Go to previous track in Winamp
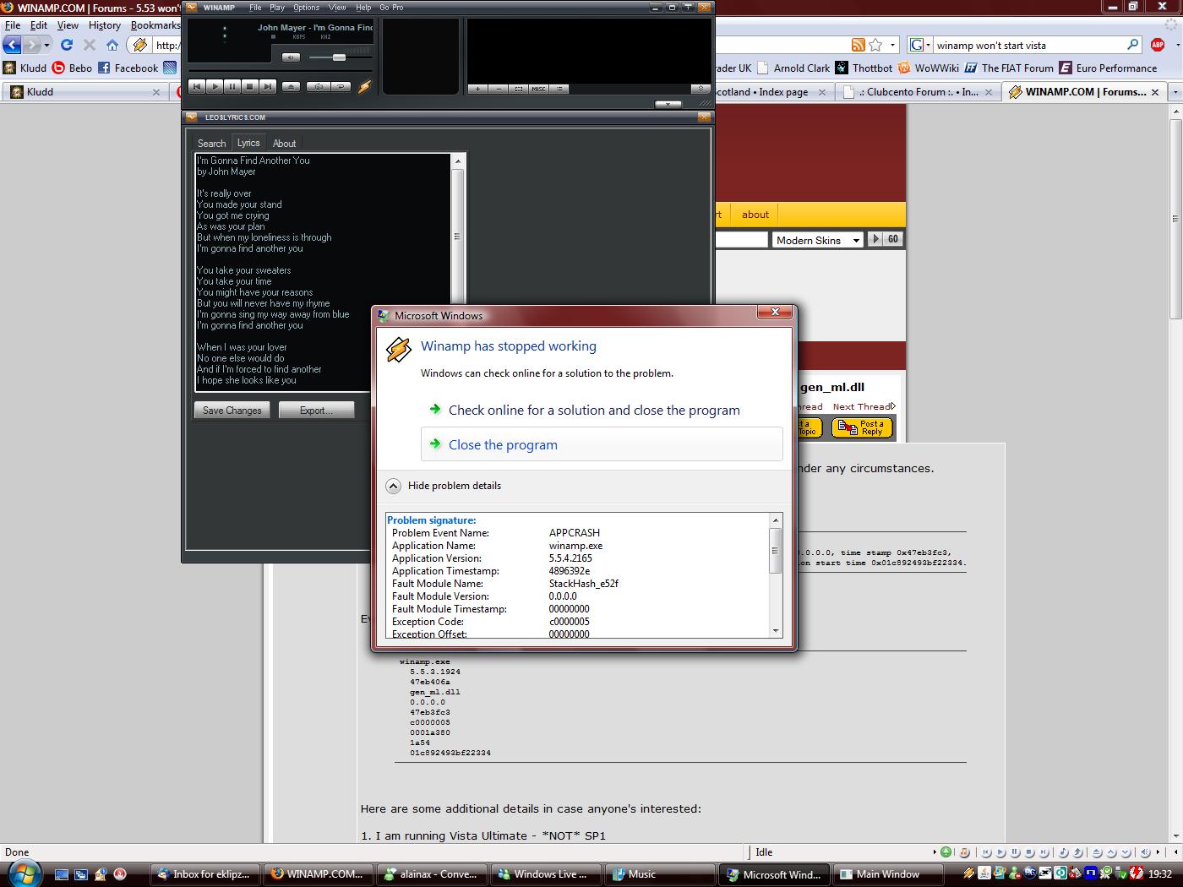1183x887 pixels. 196,86
